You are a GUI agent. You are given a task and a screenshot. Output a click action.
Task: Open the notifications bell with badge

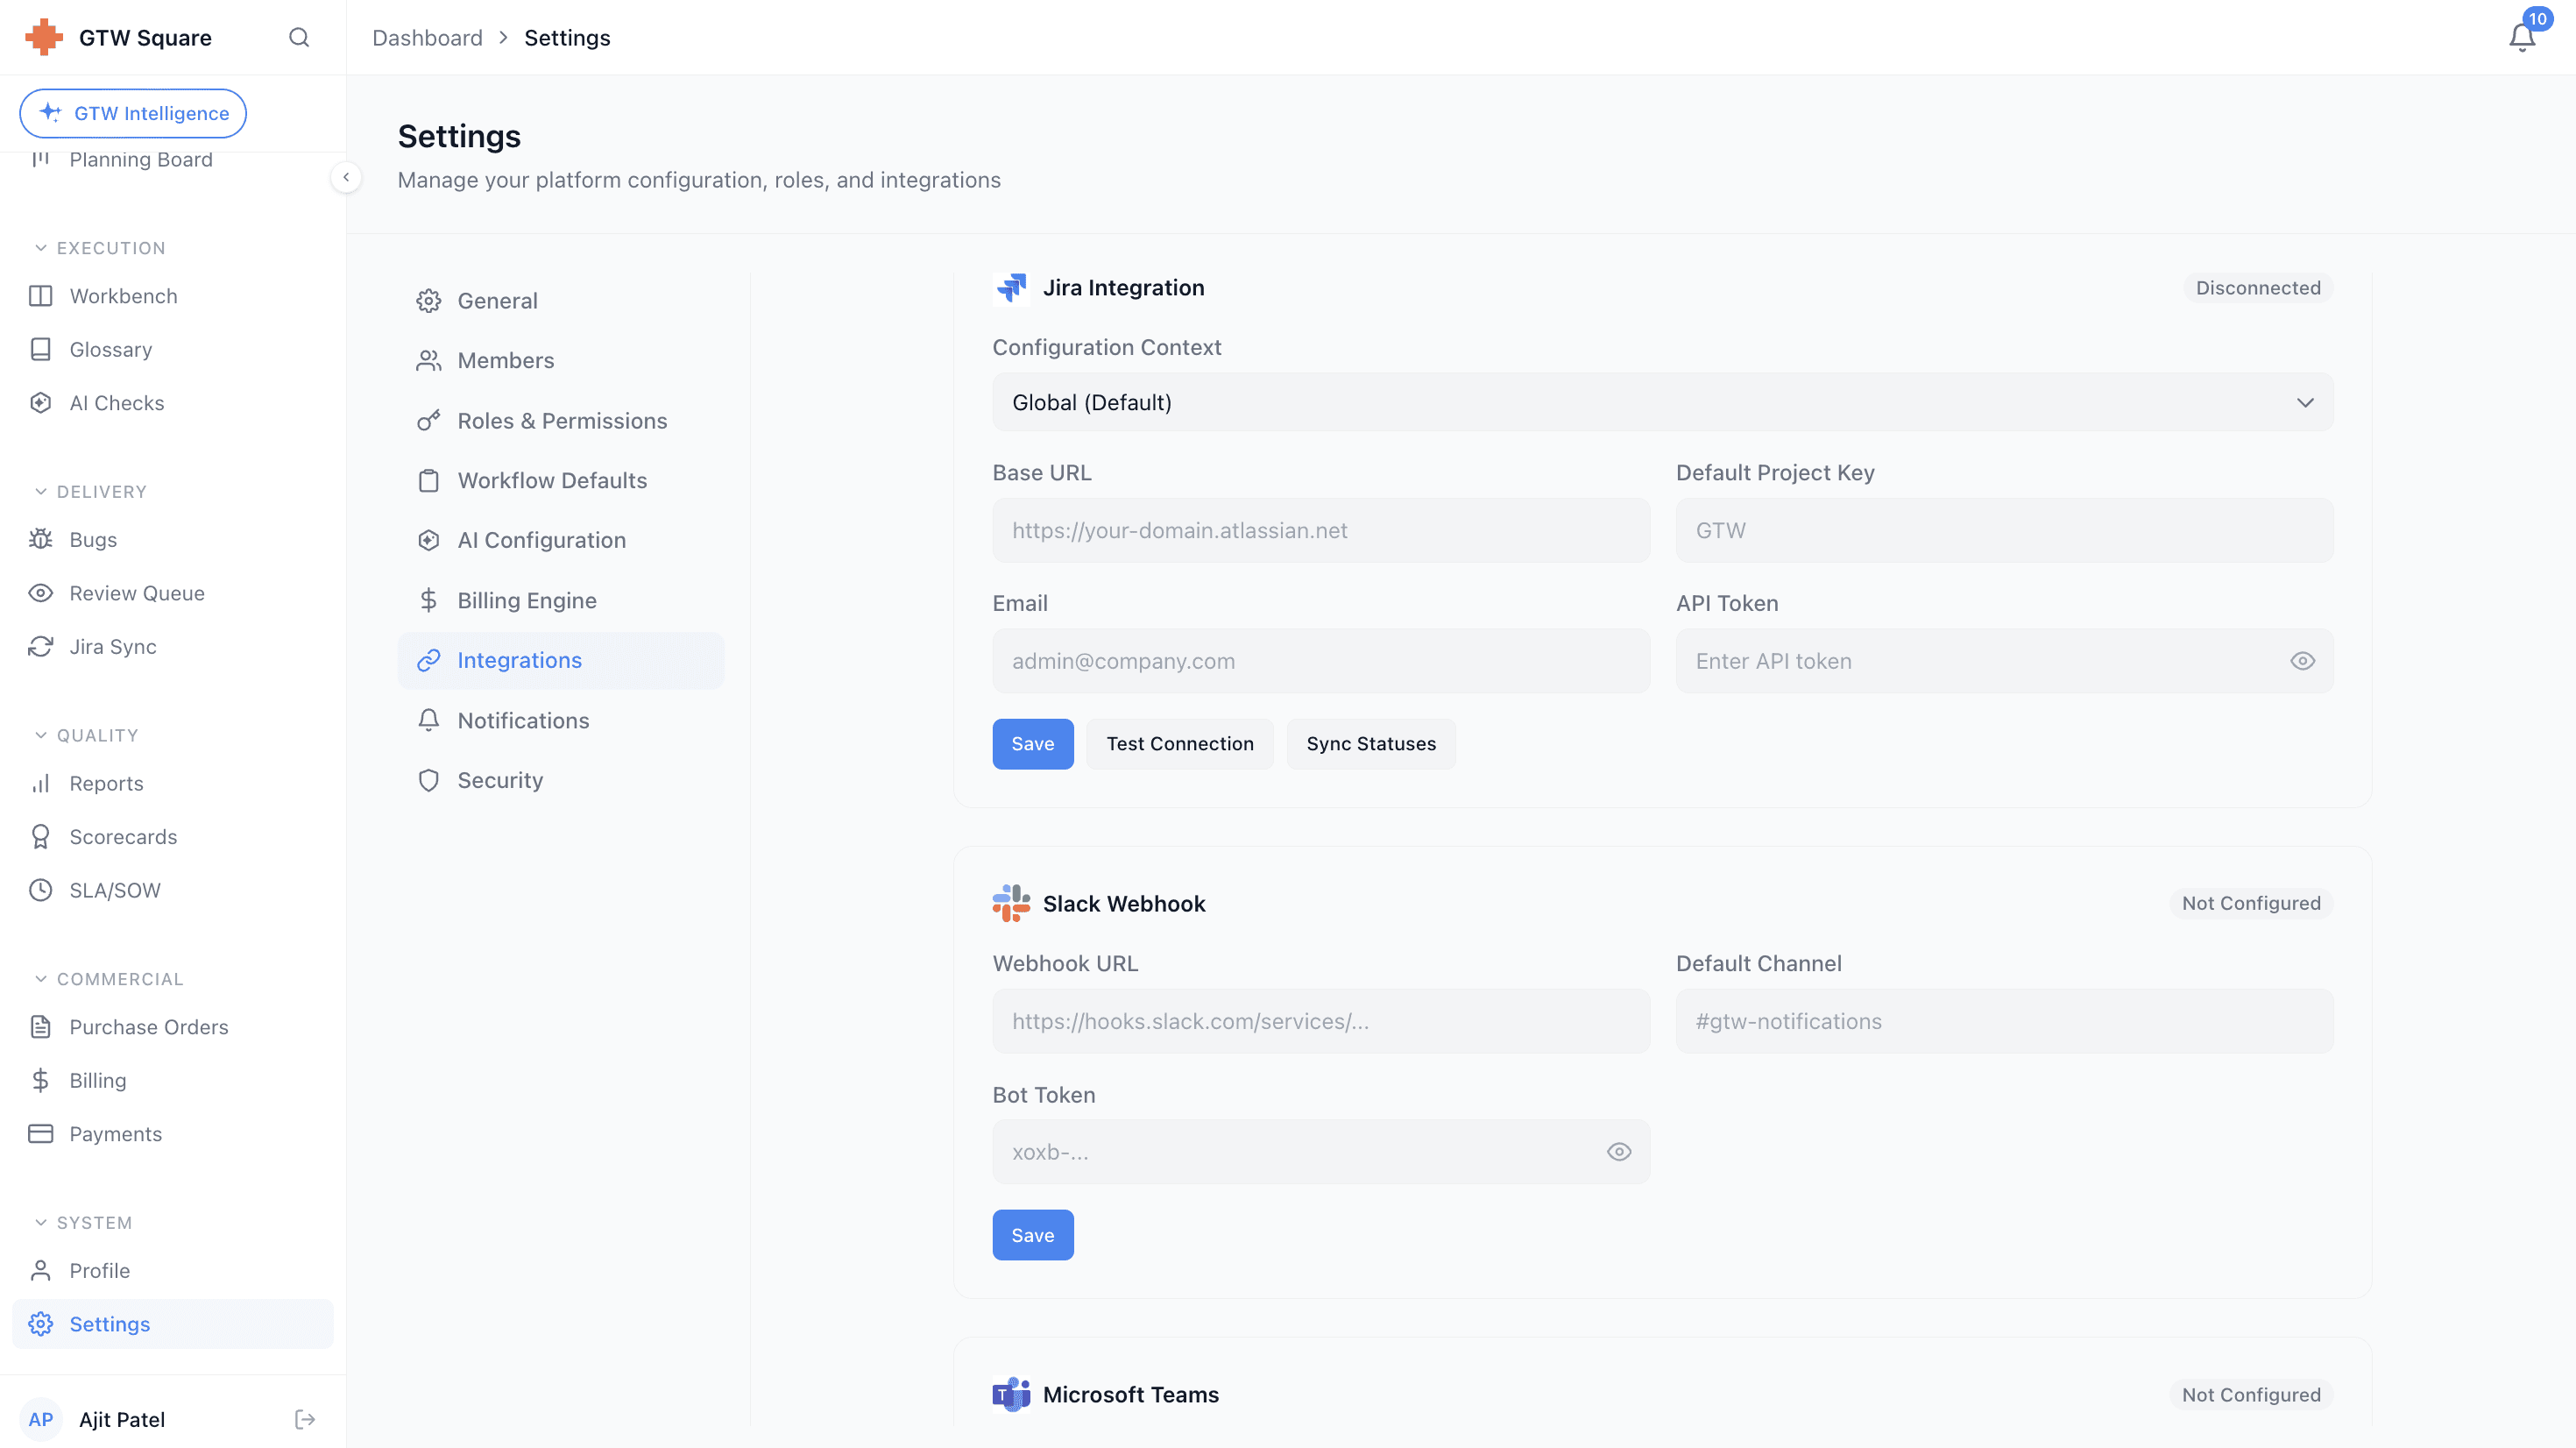click(x=2521, y=37)
